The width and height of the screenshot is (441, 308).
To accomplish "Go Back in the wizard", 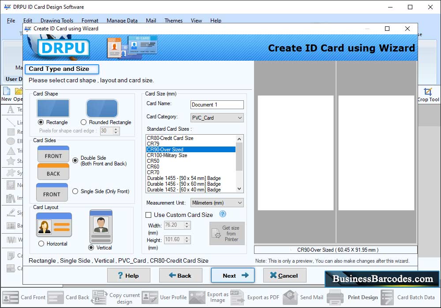I will (x=180, y=275).
